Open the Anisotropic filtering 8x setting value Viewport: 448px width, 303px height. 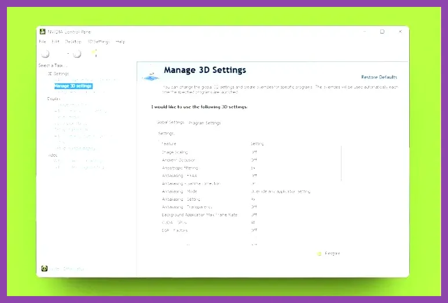pos(253,168)
